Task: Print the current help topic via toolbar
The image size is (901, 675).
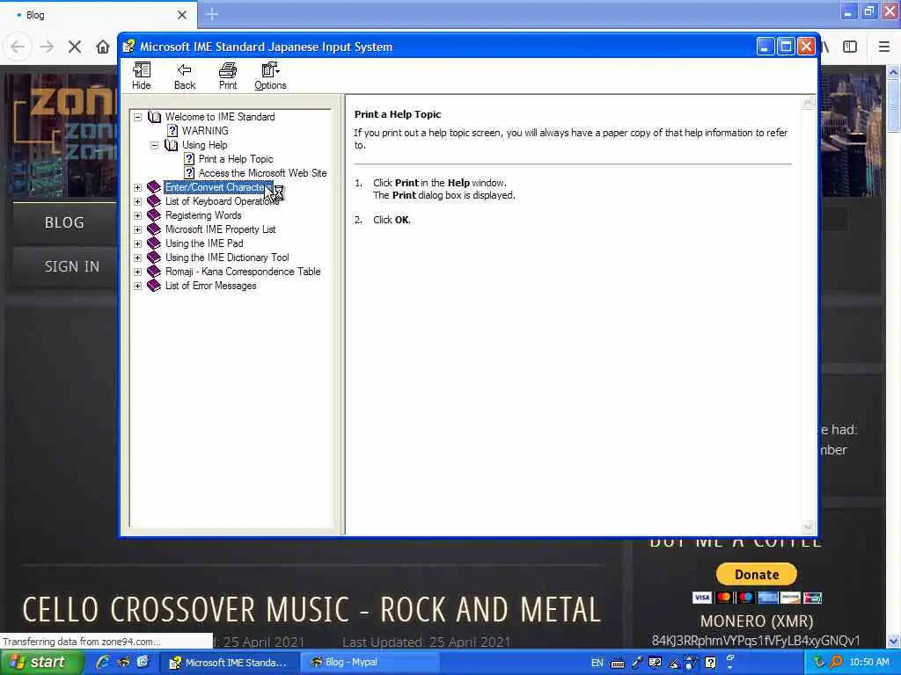Action: 228,76
